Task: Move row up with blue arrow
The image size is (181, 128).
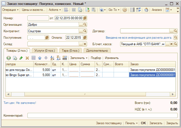Action: (x=40, y=58)
